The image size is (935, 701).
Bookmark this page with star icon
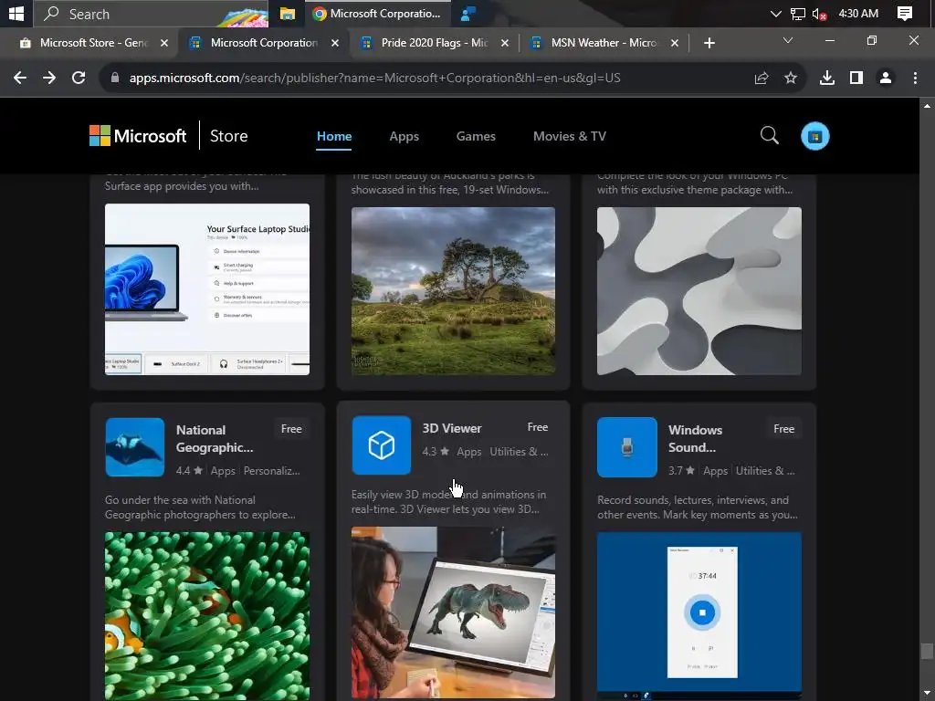pos(790,78)
